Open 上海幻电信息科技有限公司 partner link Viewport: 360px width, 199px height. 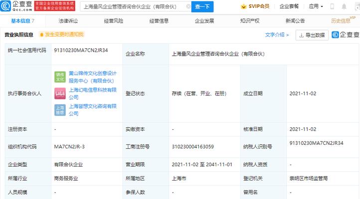pos(93,94)
